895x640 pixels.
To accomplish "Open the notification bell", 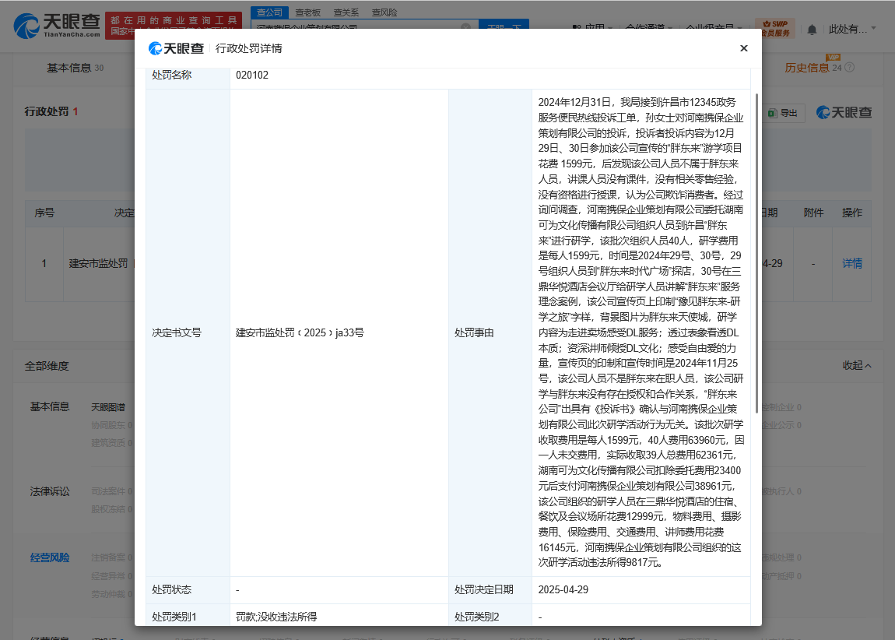I will click(812, 29).
